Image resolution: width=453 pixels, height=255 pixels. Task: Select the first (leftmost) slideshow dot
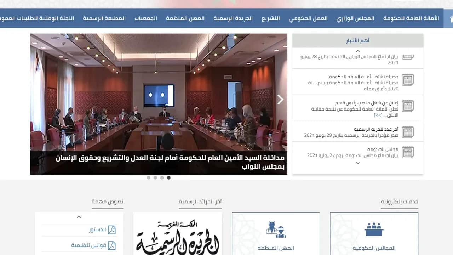(x=149, y=178)
